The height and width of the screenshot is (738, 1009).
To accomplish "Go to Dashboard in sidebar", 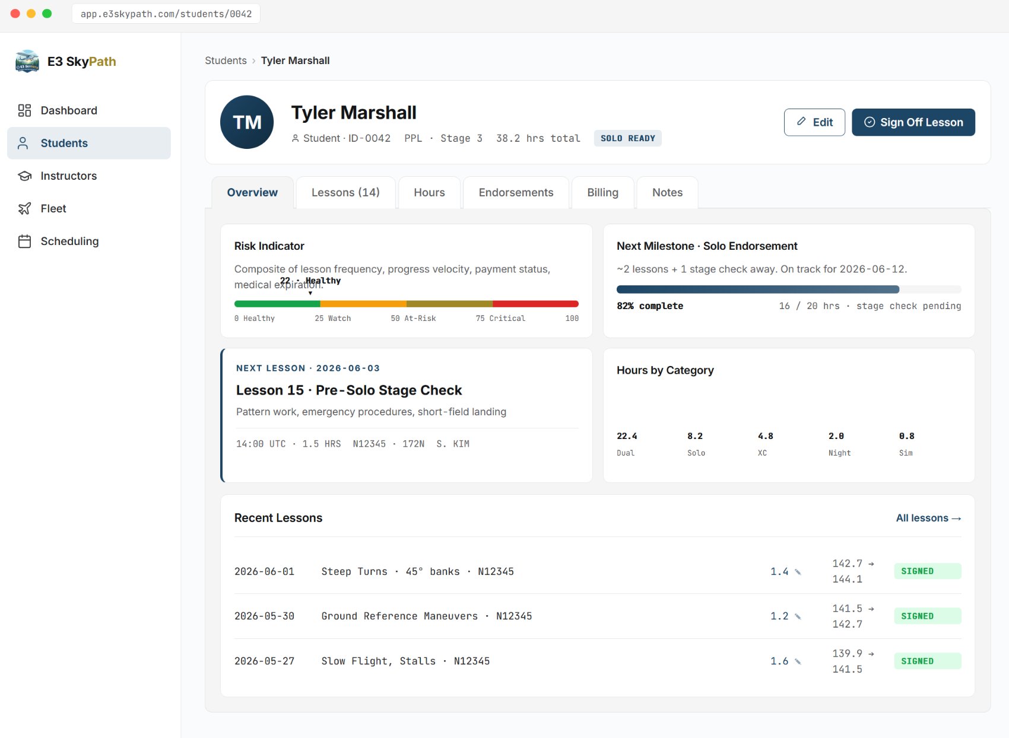I will click(89, 110).
